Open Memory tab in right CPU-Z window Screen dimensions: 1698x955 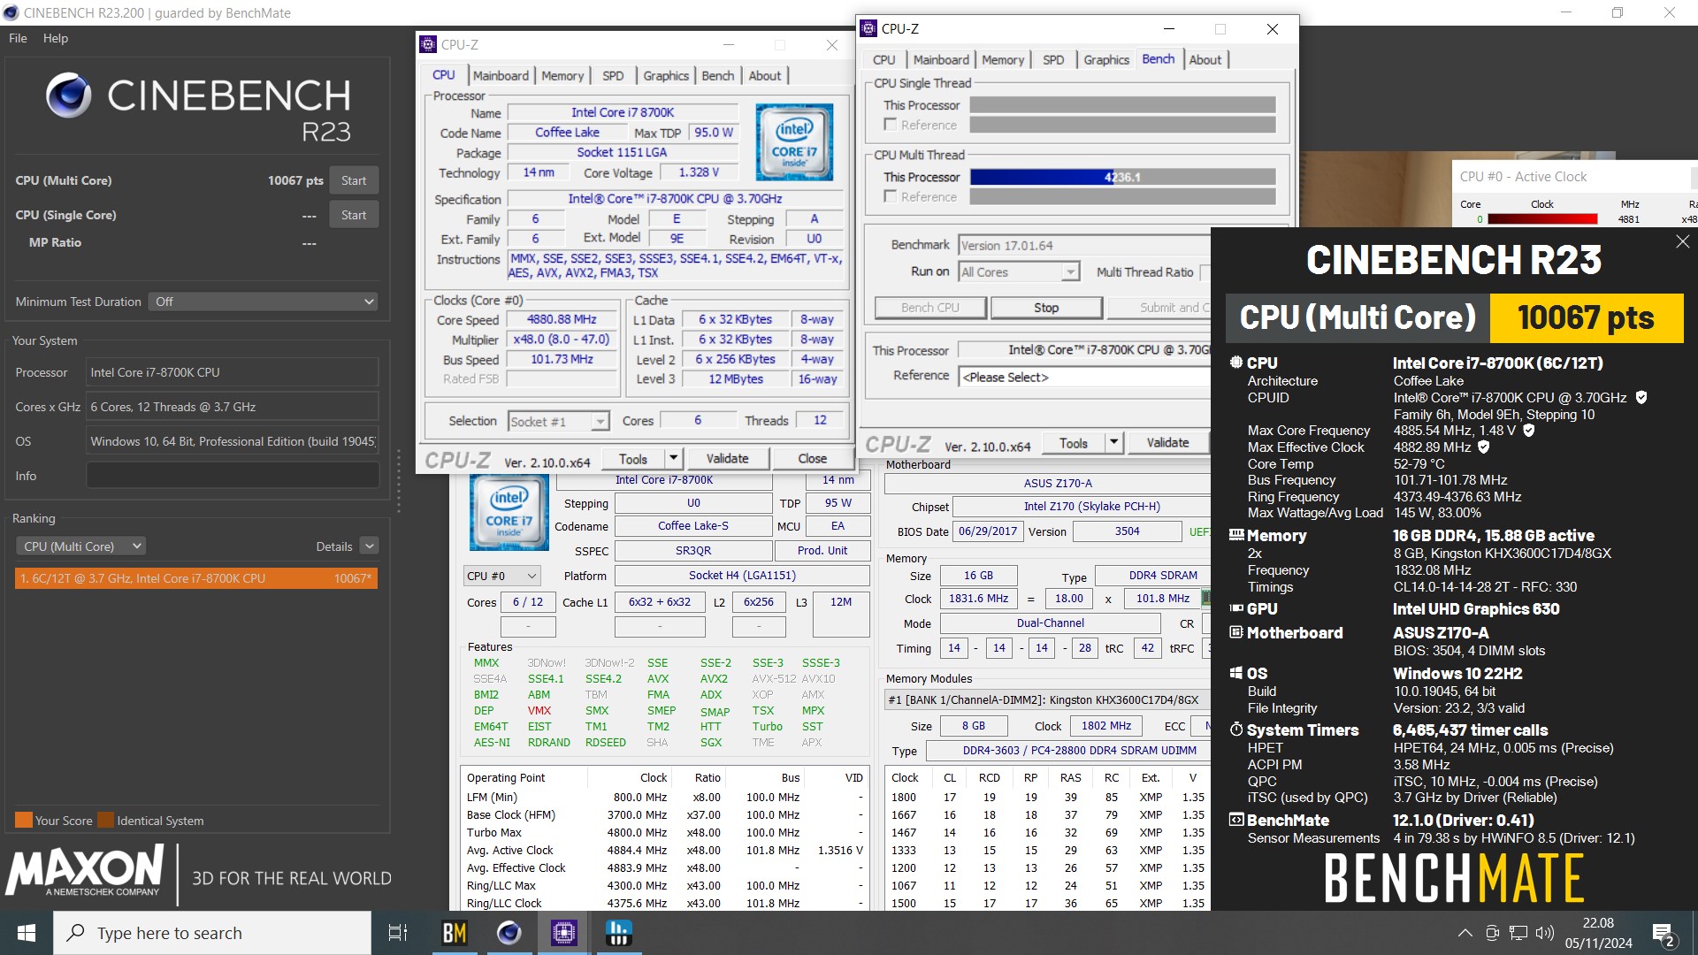1003,60
